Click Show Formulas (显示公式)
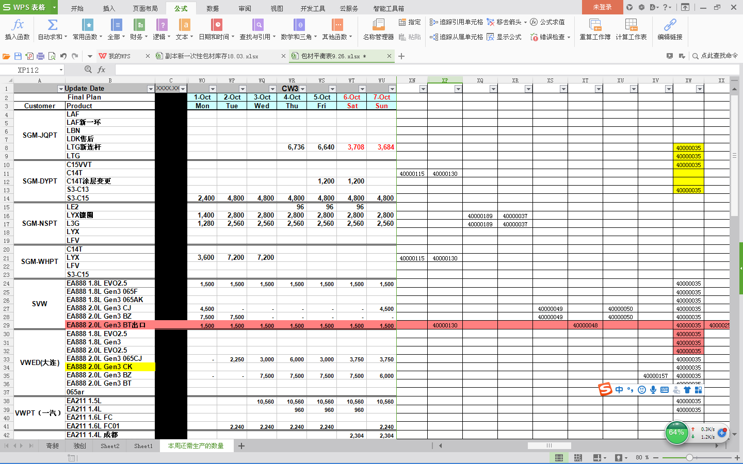743x464 pixels. (x=504, y=37)
